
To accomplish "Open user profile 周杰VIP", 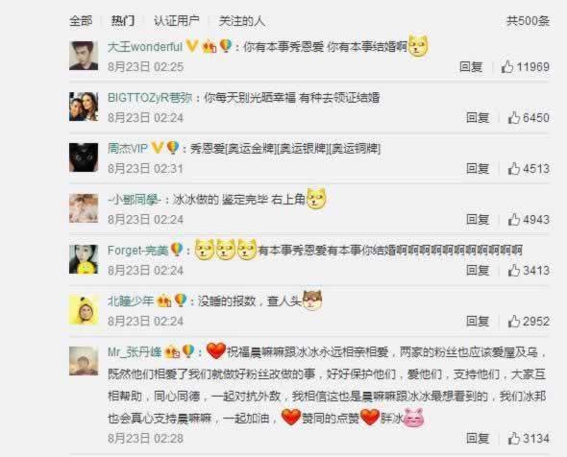I will 128,148.
